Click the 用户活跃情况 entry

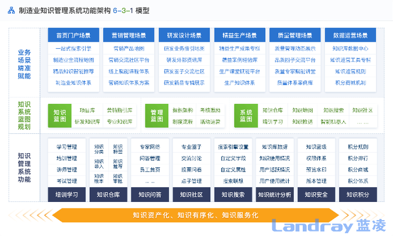pos(275,170)
